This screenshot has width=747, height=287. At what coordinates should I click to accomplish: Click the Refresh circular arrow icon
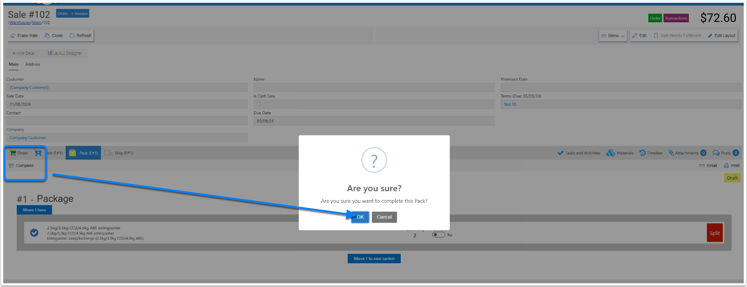coord(72,36)
